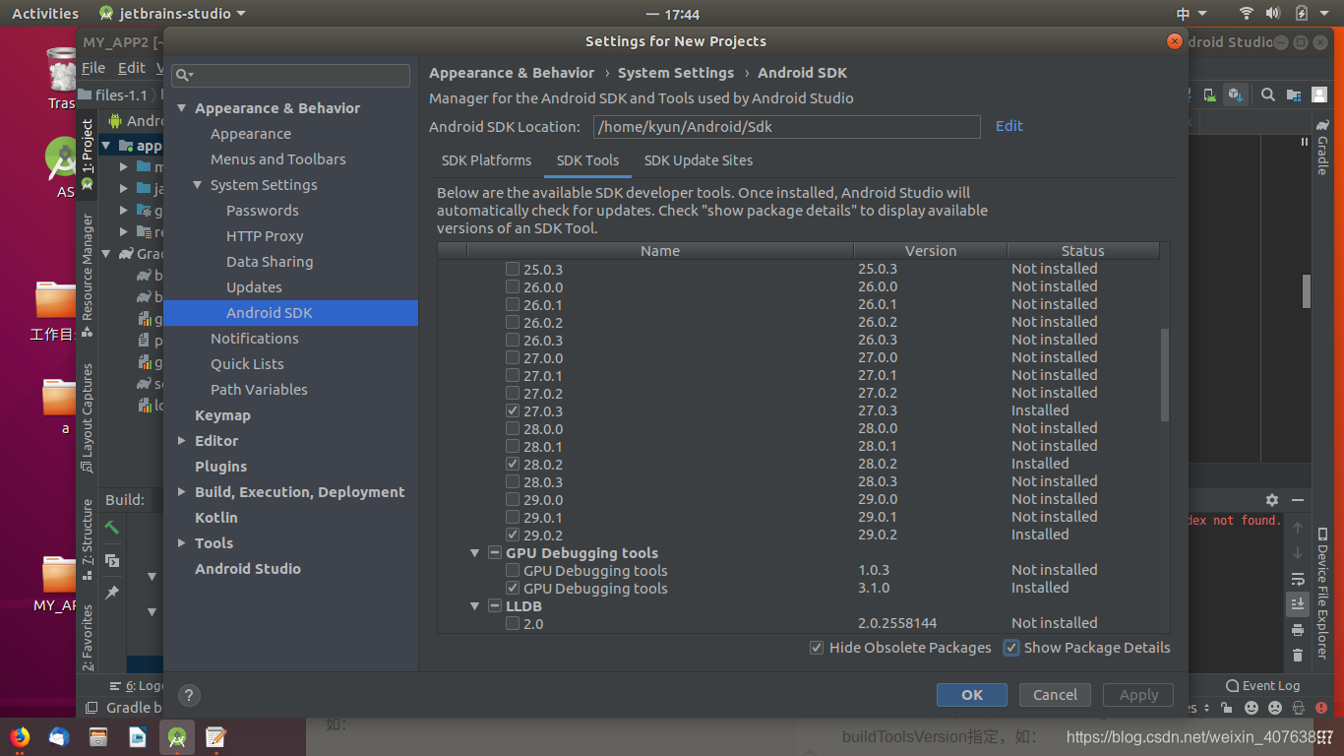Image resolution: width=1344 pixels, height=756 pixels.
Task: Open Activities overview in top bar
Action: (45, 14)
